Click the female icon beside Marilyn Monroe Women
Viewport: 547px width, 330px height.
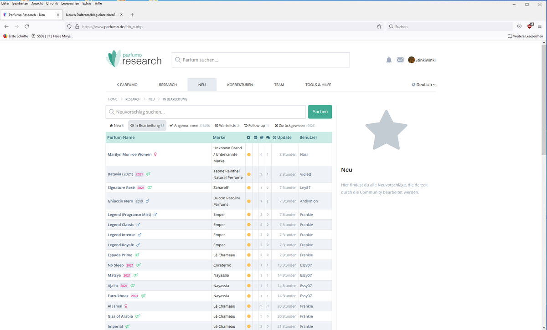tap(155, 154)
